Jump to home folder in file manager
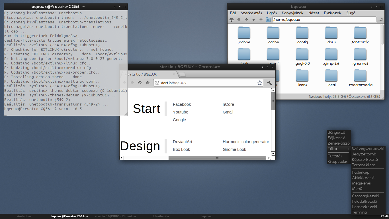 [268, 20]
